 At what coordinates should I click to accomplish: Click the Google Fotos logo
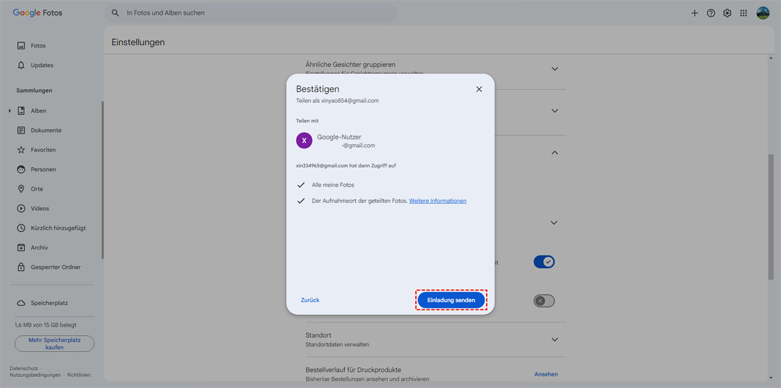coord(38,12)
